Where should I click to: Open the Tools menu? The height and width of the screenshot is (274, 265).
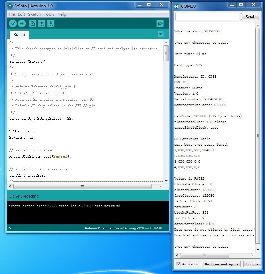coord(49,14)
